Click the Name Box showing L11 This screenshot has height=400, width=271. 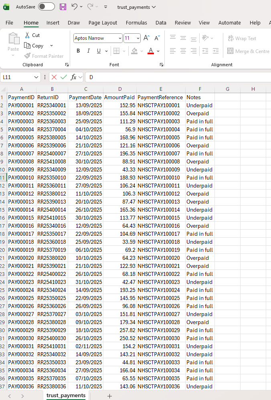[17, 77]
